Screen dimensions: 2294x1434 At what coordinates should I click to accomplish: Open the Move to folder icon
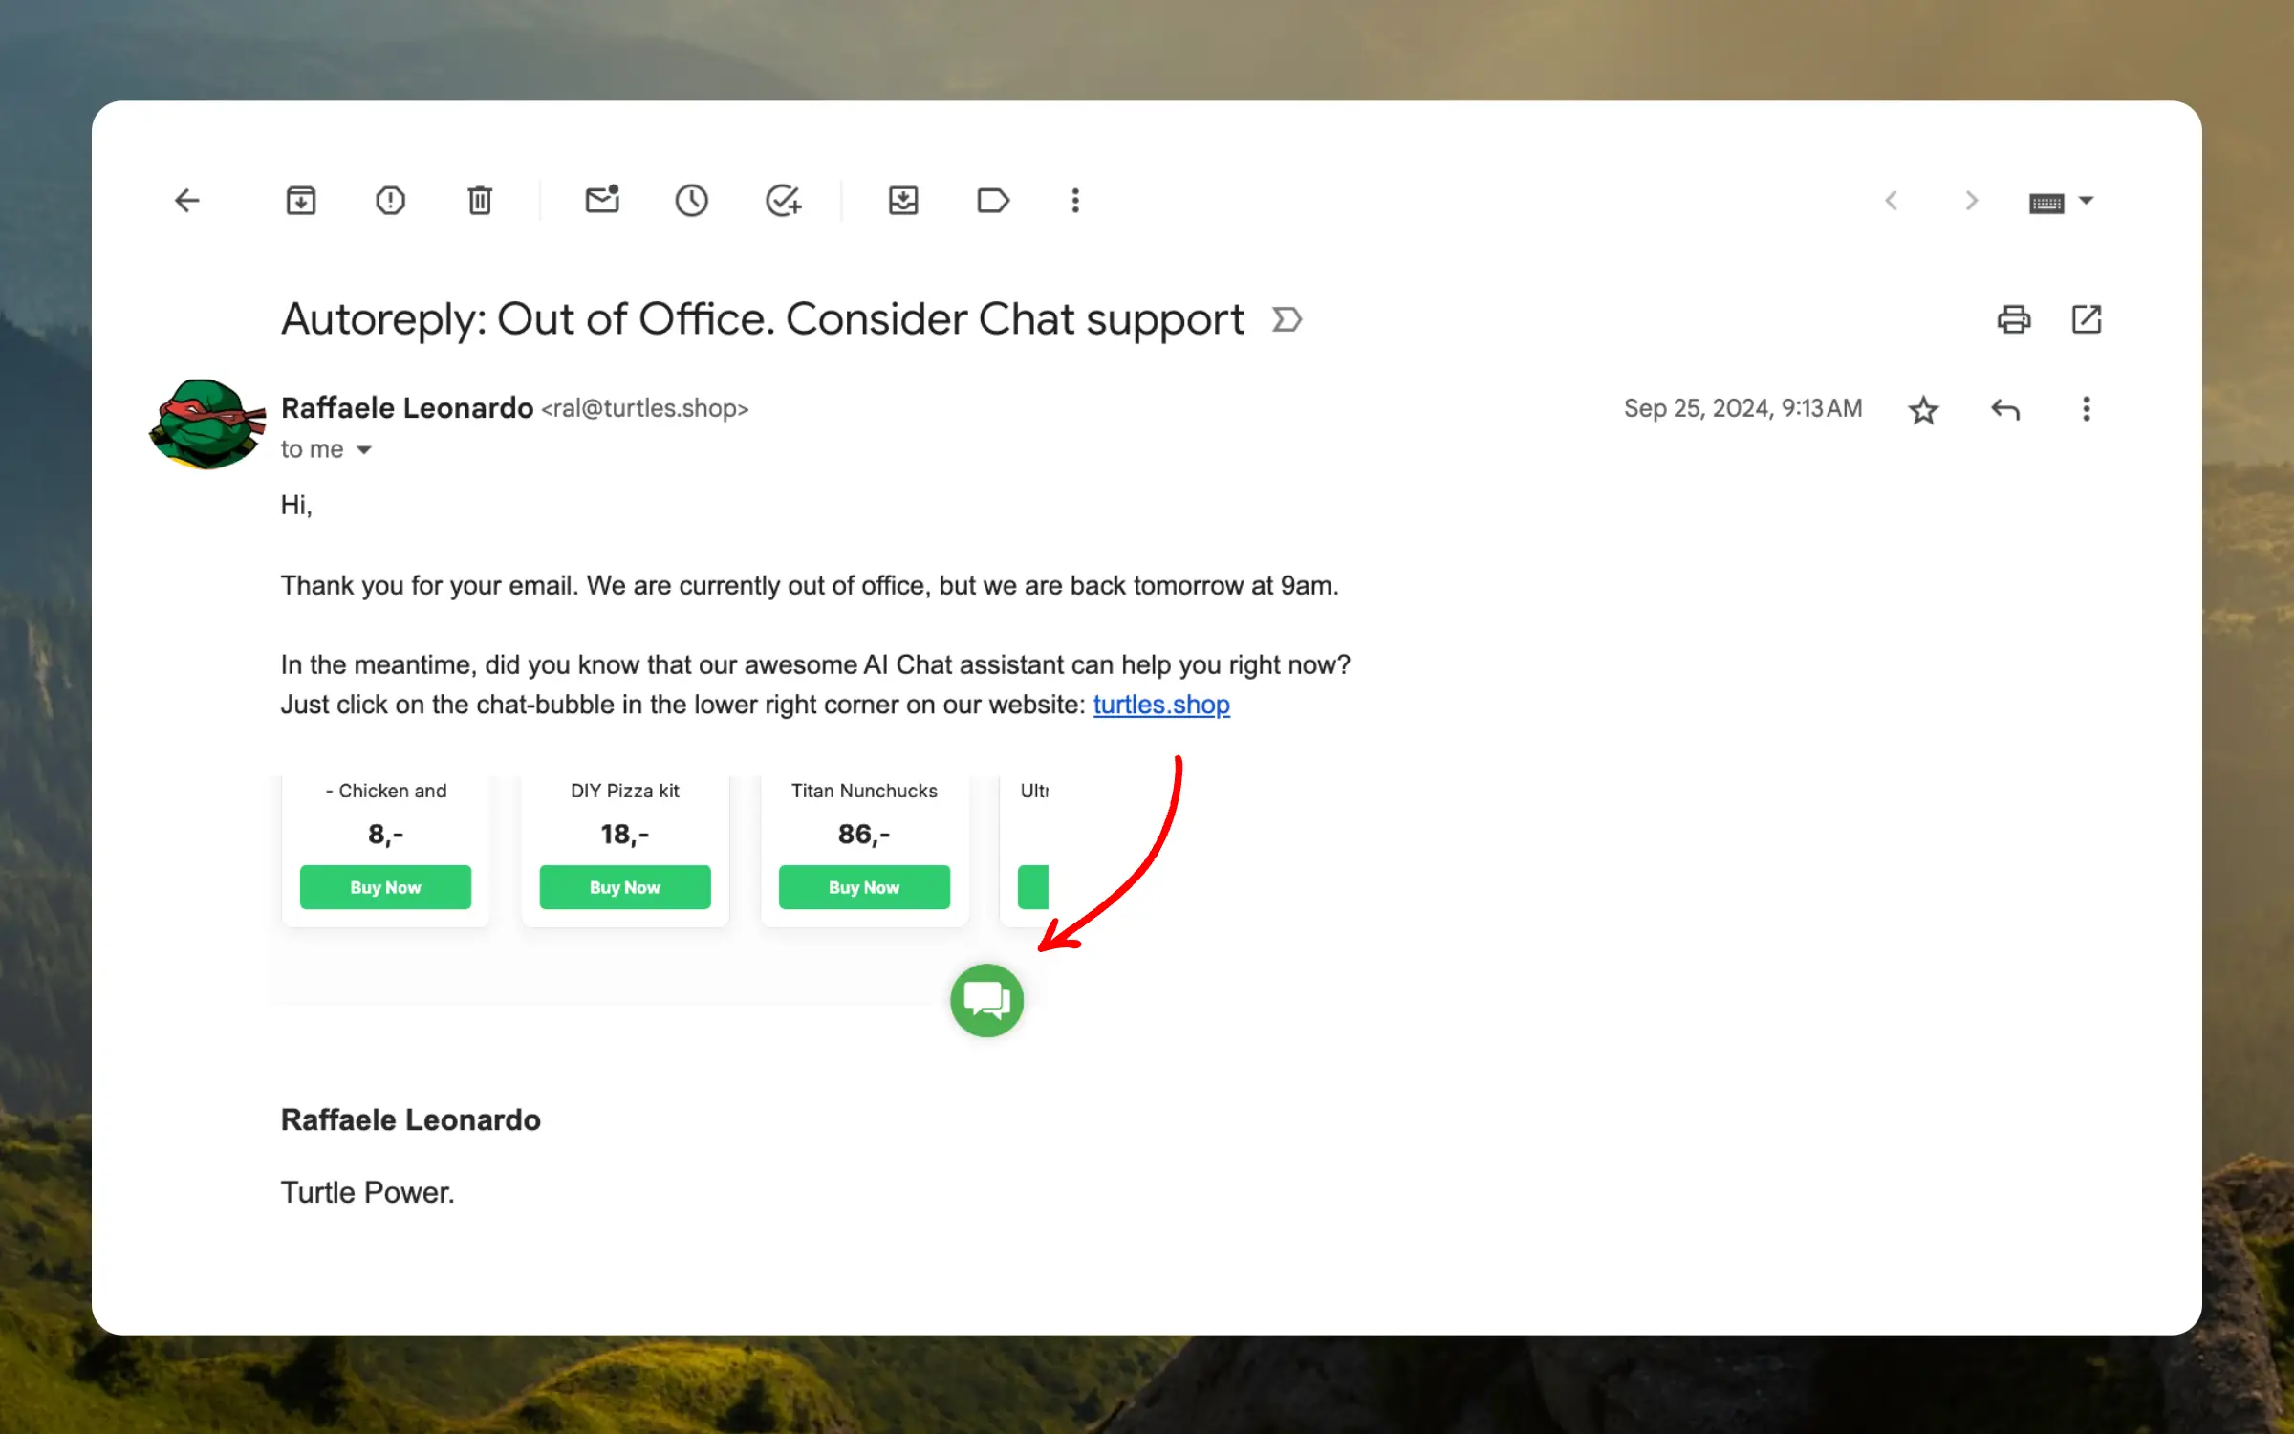pyautogui.click(x=903, y=201)
